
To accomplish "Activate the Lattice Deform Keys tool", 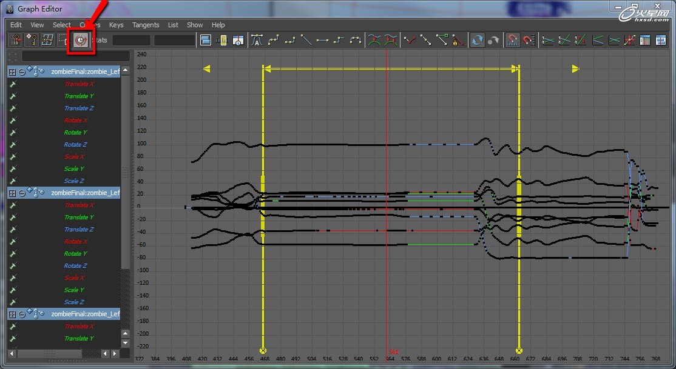I will (x=47, y=40).
